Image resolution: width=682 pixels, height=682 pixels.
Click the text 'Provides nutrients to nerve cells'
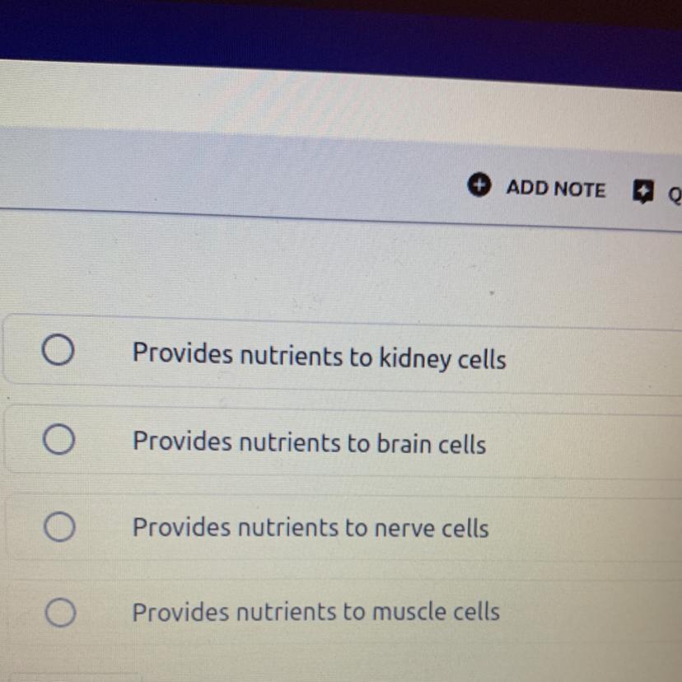click(x=311, y=527)
